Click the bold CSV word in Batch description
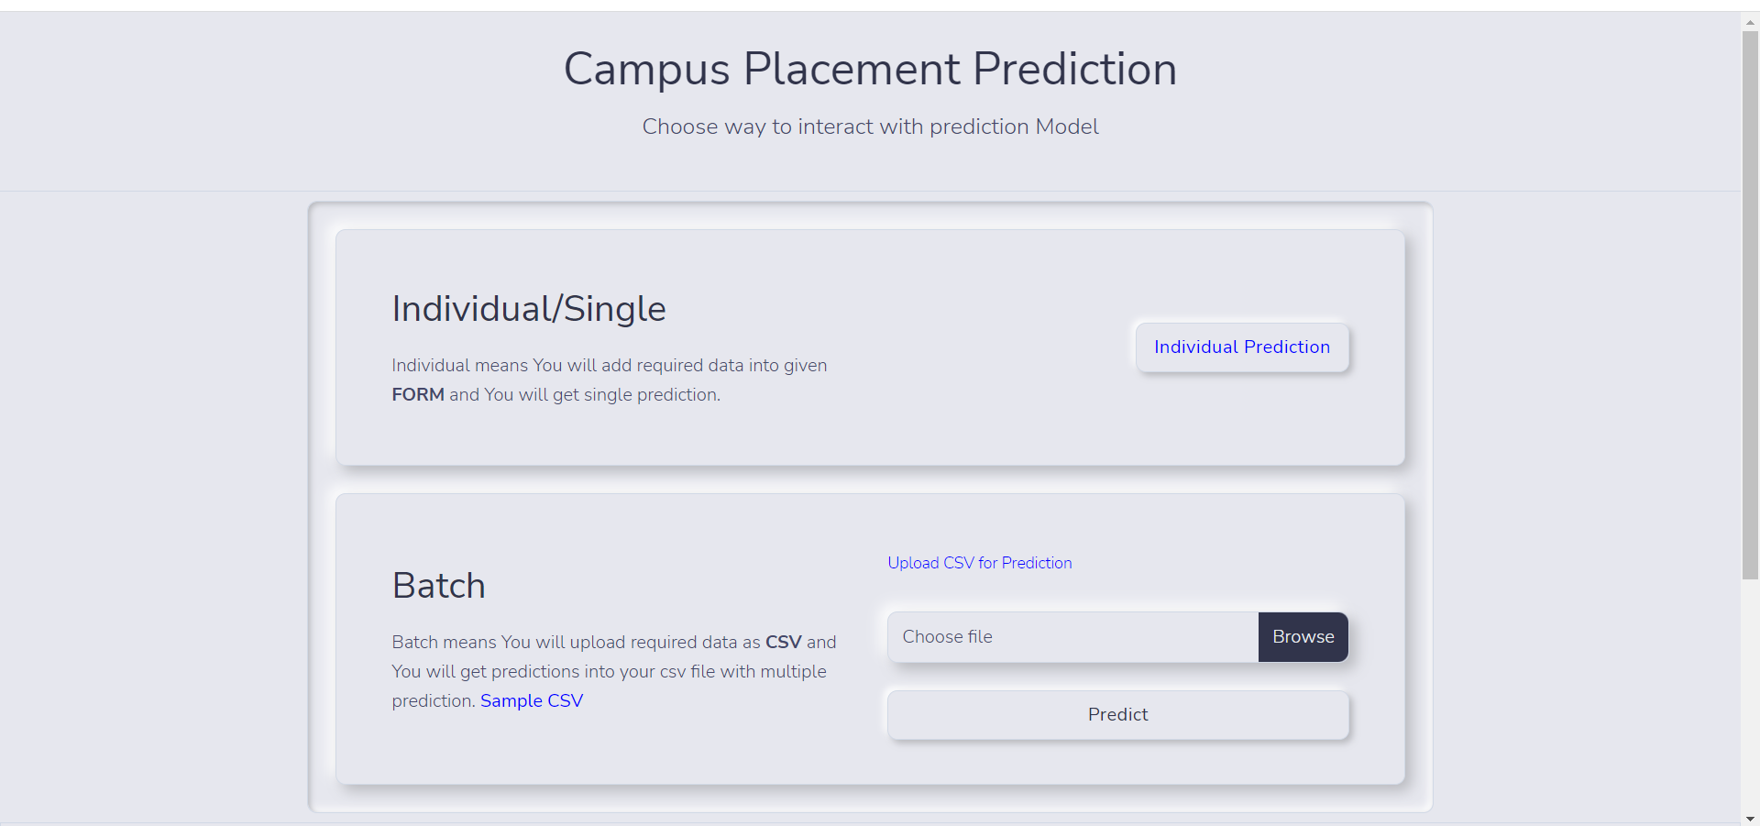 (783, 643)
